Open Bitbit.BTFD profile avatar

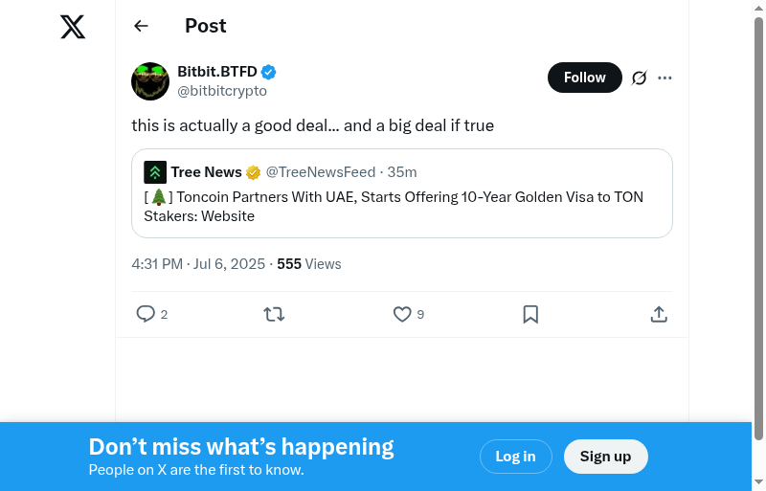click(x=150, y=81)
